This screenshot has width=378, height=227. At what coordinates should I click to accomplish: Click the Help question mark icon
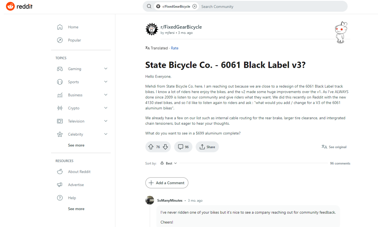pos(60,198)
